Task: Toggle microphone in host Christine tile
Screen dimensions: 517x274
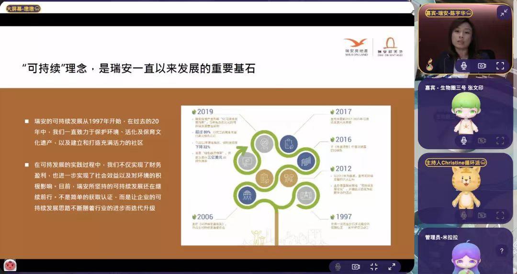Action: click(463, 215)
